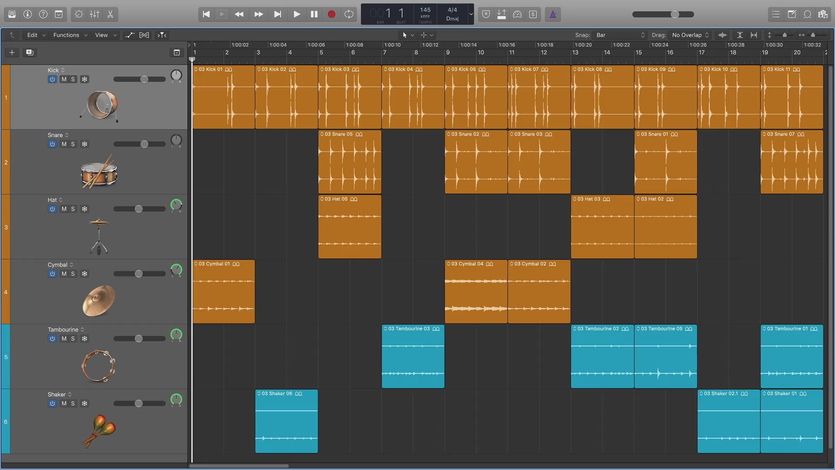Open Smart Controls dial icon
Image resolution: width=835 pixels, height=470 pixels.
79,14
